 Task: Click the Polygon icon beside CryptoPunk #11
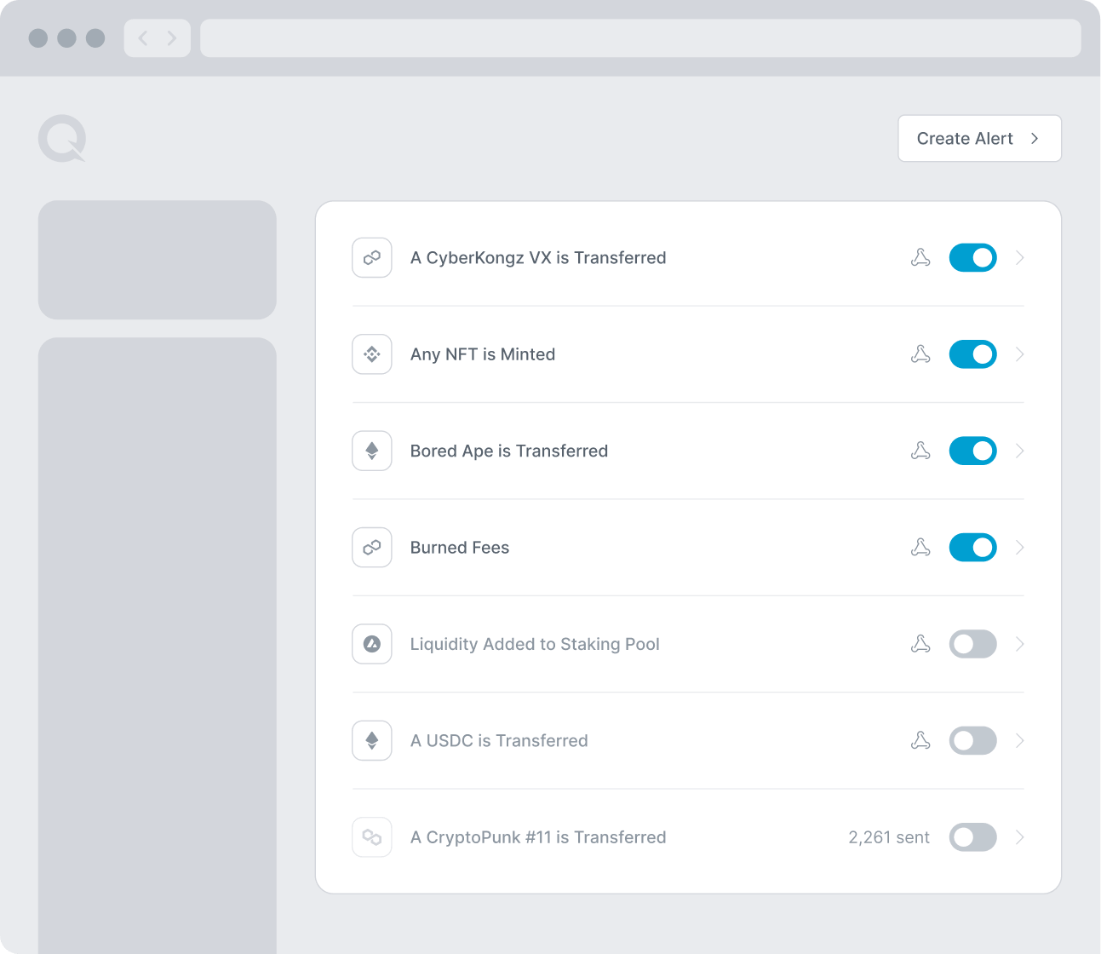coord(372,837)
